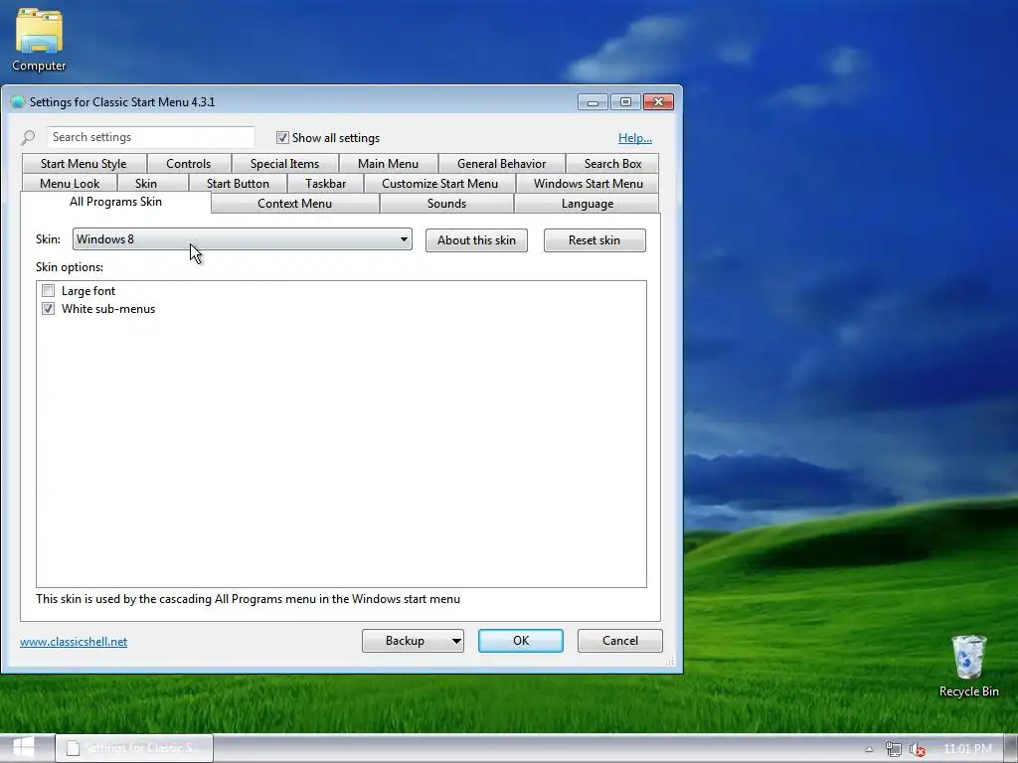Switch to Controls tab
Viewport: 1018px width, 763px height.
[x=188, y=164]
